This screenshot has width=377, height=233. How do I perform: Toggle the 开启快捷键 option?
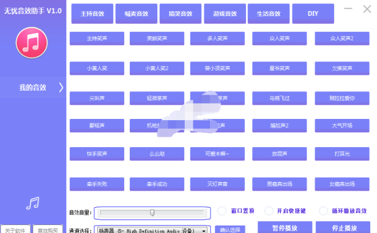coord(269,211)
